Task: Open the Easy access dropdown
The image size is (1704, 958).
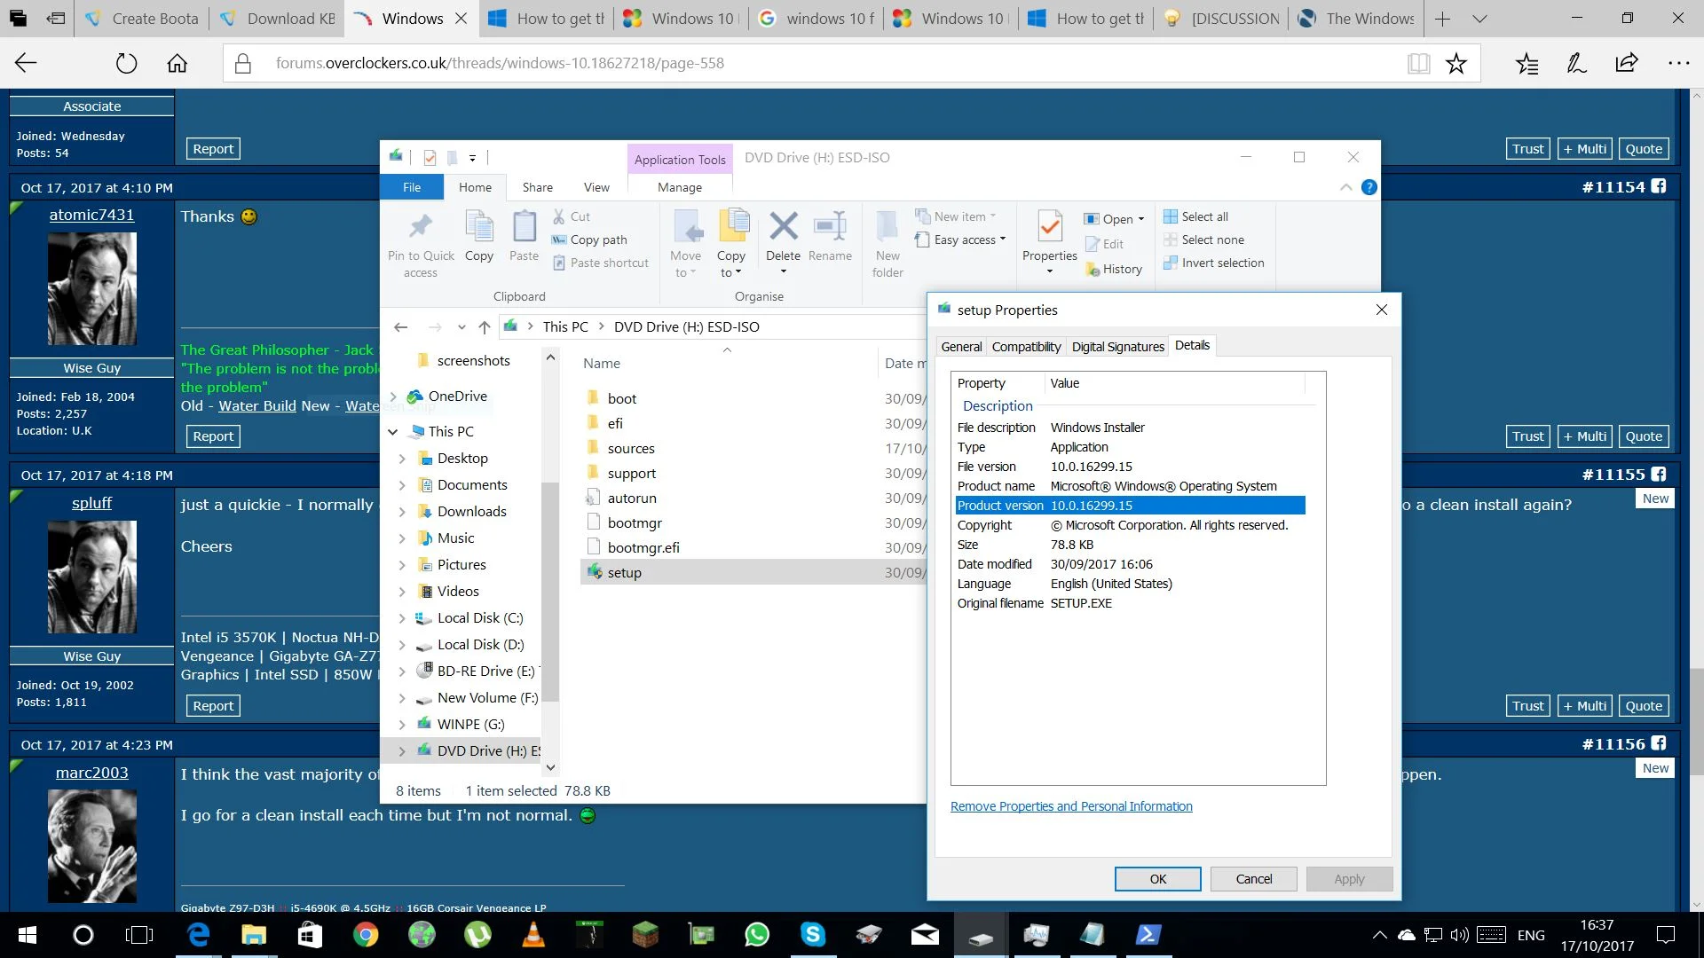Action: click(961, 239)
